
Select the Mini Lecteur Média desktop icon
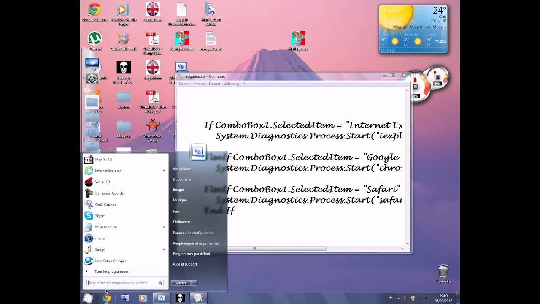pyautogui.click(x=211, y=14)
